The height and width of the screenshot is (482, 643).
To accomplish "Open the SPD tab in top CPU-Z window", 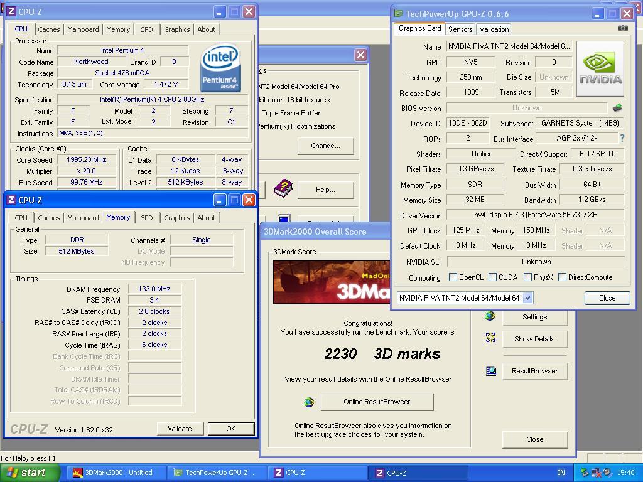I will point(146,29).
